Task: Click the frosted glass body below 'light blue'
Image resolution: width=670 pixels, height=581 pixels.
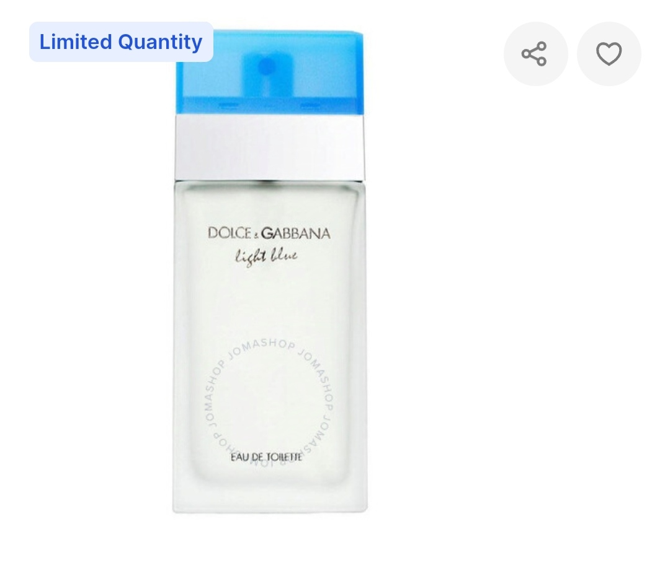Action: pyautogui.click(x=269, y=303)
